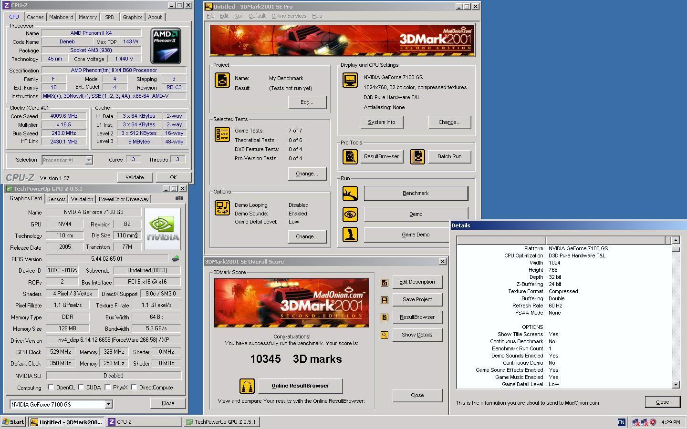Toggle the OpenCL checkbox in GPU-Z
Image resolution: width=687 pixels, height=429 pixels.
tap(51, 388)
